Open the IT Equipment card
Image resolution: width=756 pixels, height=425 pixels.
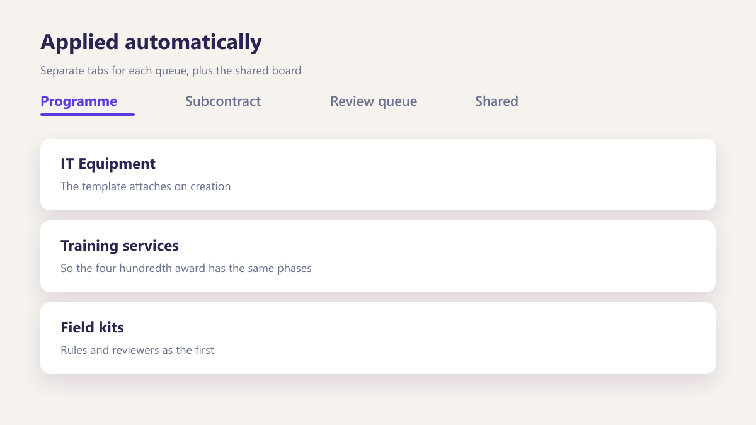point(378,174)
